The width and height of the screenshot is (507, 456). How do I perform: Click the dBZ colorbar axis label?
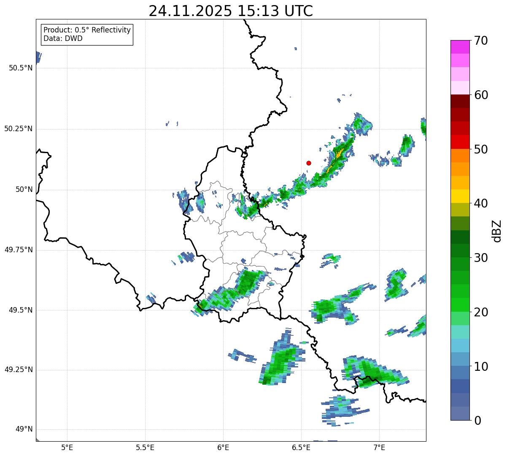click(x=497, y=230)
